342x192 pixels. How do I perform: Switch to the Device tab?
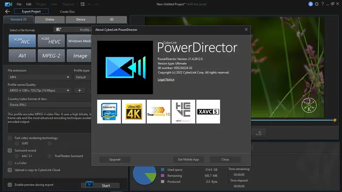81,19
